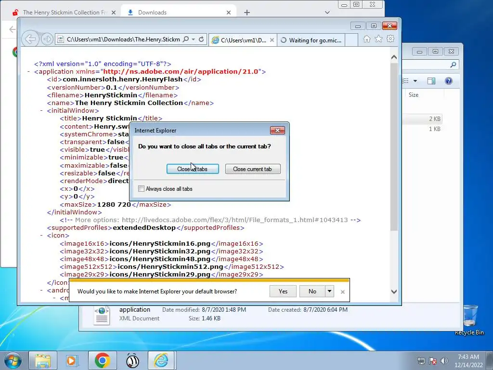
Task: Click the IE scrollbar down arrow
Action: click(394, 291)
